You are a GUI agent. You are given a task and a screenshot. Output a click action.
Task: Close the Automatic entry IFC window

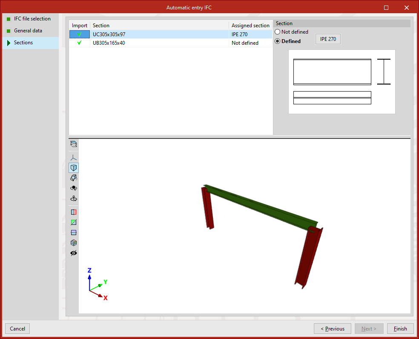tap(407, 8)
